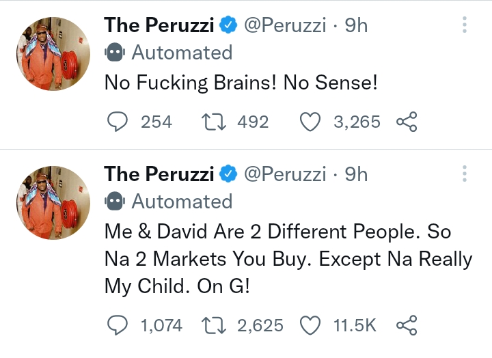Reply to the 'No Sense!' tweet
492x358 pixels.
[x=118, y=122]
